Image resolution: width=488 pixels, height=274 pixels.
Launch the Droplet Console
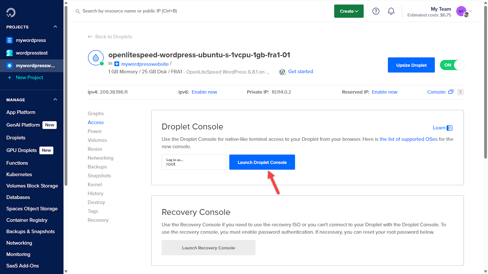click(x=262, y=162)
